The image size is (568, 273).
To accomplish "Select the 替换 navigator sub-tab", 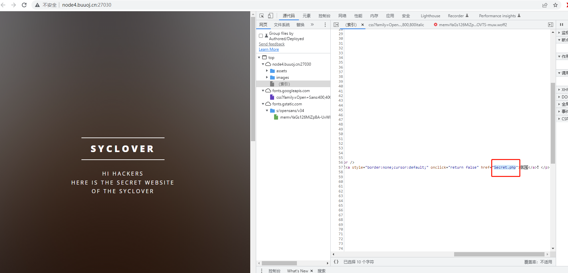I will (x=300, y=25).
